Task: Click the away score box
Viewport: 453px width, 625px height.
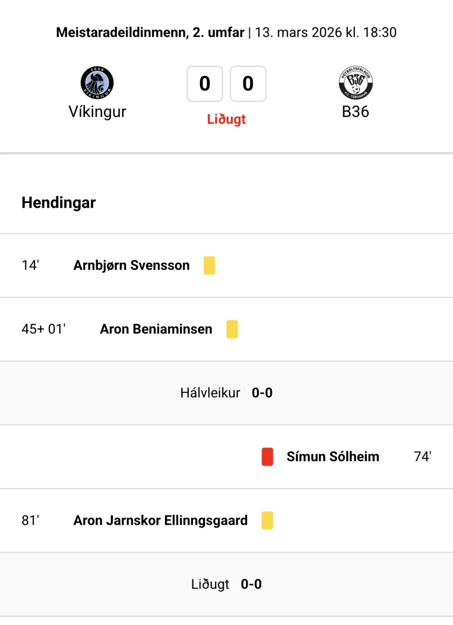Action: coord(248,83)
